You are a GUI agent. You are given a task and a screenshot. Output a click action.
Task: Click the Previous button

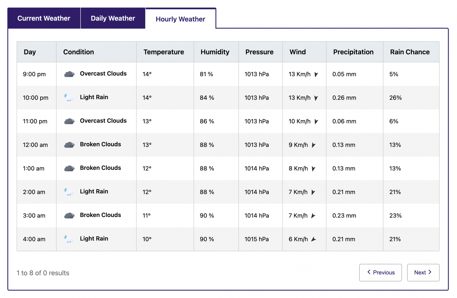pos(380,272)
